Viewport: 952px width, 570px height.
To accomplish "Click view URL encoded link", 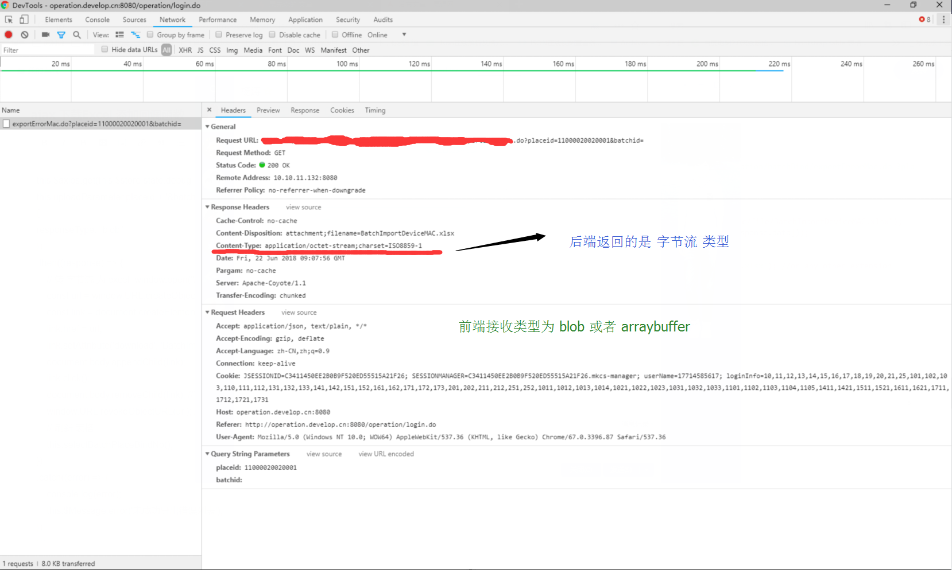I will 386,454.
